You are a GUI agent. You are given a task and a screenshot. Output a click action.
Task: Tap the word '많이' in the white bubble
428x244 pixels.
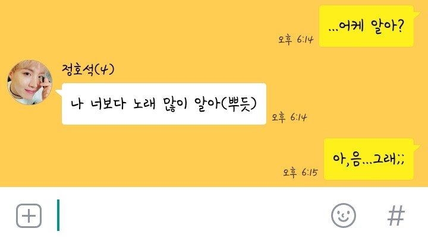pyautogui.click(x=175, y=104)
